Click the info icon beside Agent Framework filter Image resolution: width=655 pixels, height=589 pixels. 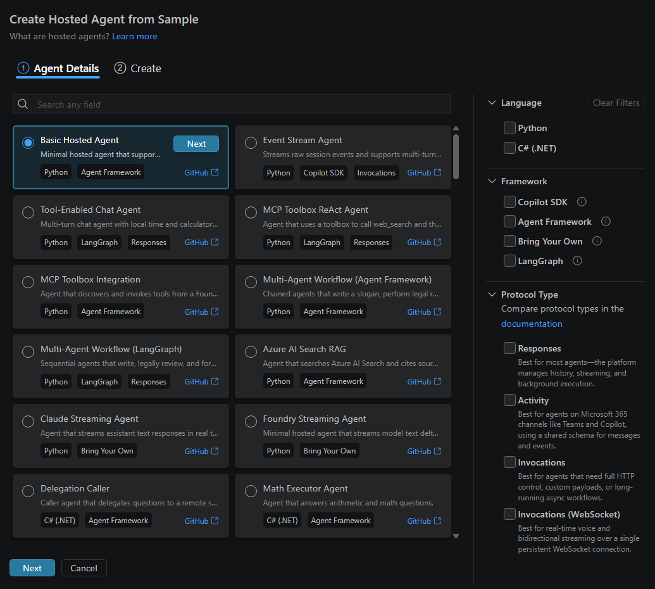coord(606,222)
